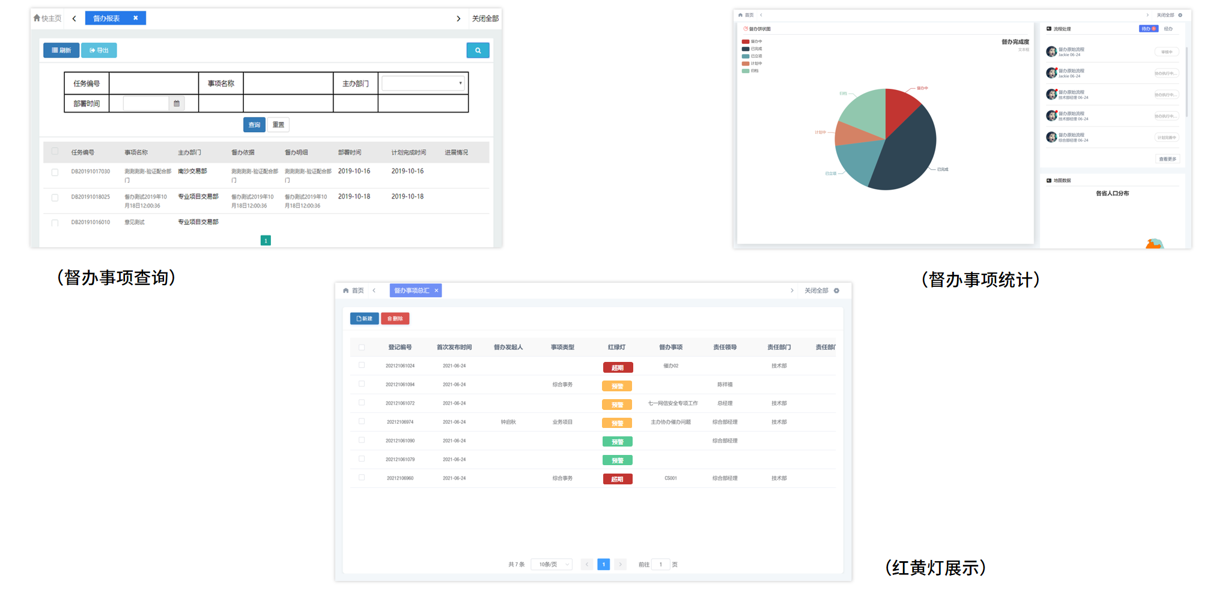The width and height of the screenshot is (1210, 590).
Task: Close the 督办事项总汇 tab using its X
Action: [x=437, y=290]
